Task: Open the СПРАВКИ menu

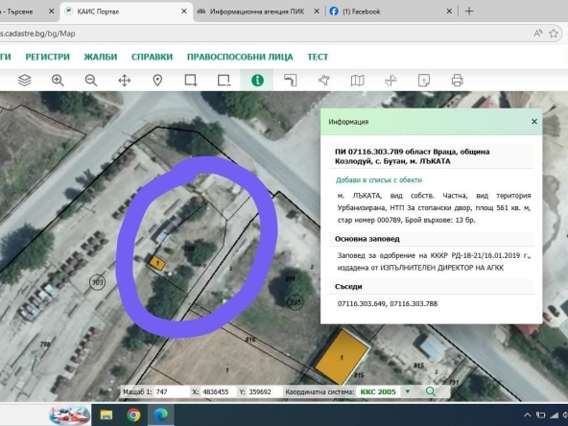Action: point(153,57)
